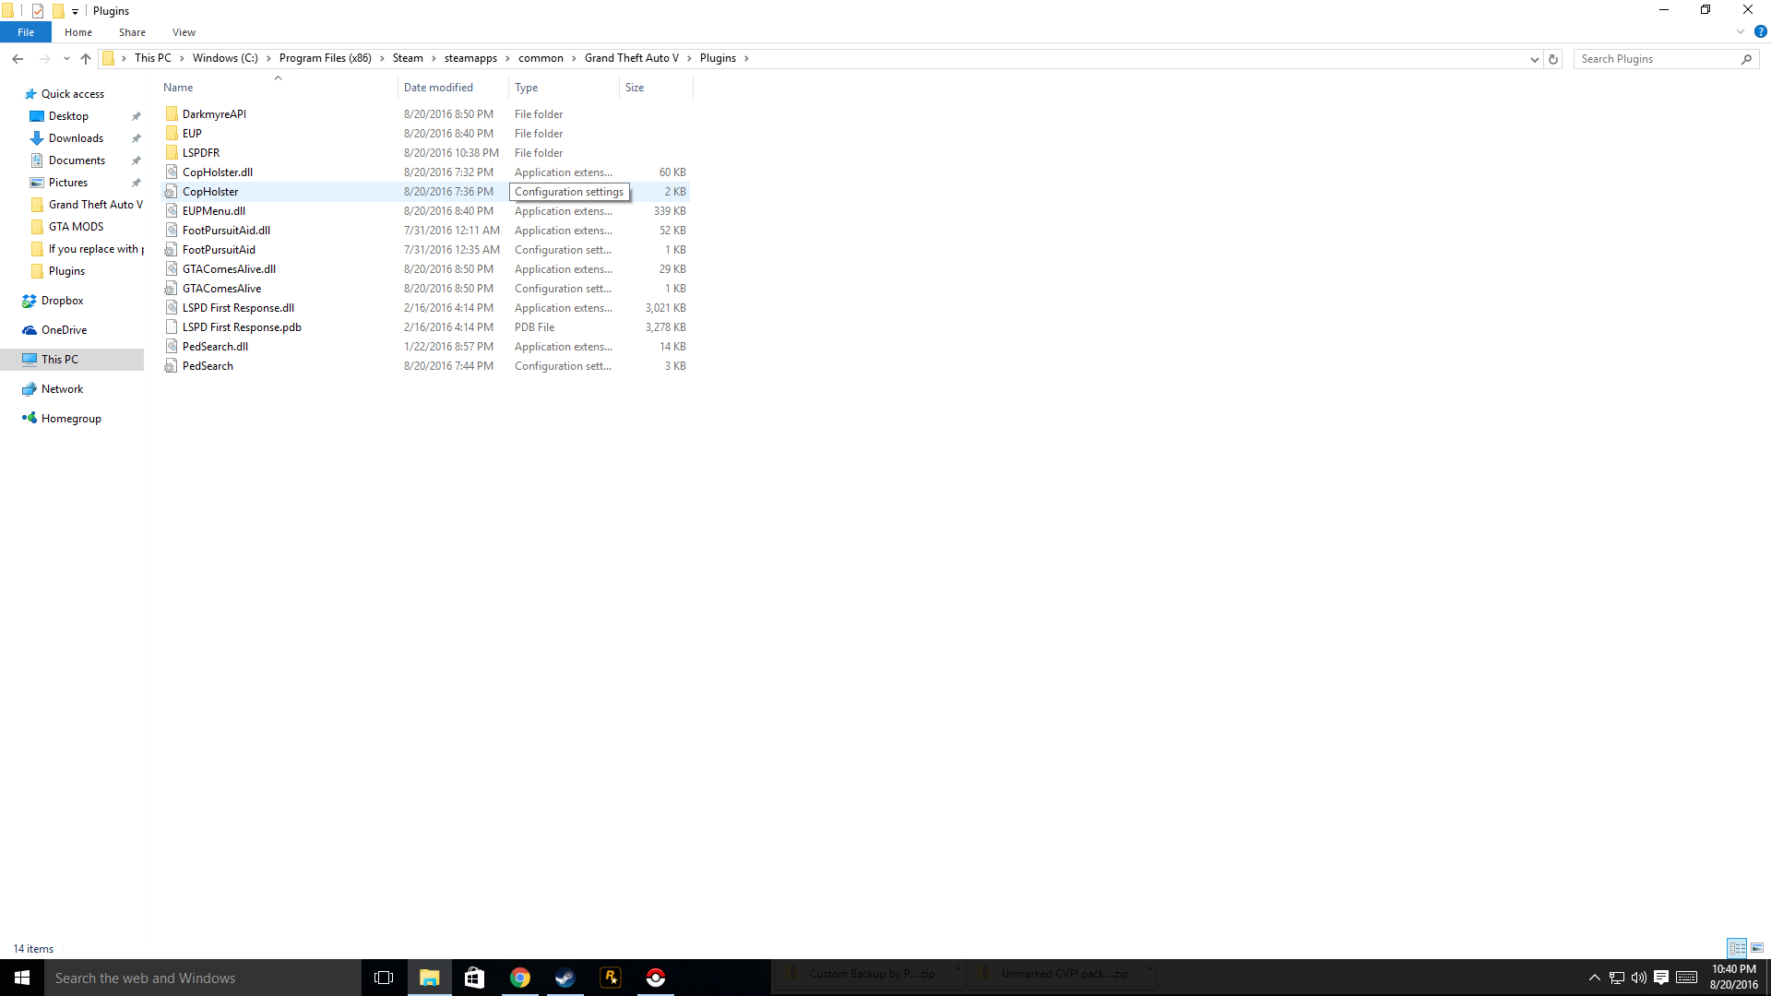Click the Up one level arrow
This screenshot has width=1771, height=996.
(86, 59)
